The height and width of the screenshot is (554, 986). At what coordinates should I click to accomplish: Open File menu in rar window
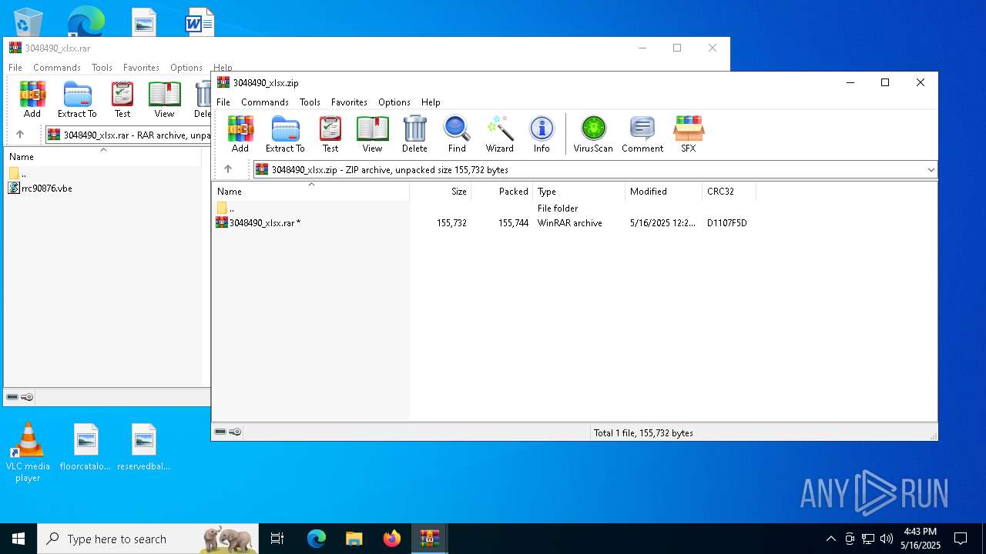click(x=15, y=68)
